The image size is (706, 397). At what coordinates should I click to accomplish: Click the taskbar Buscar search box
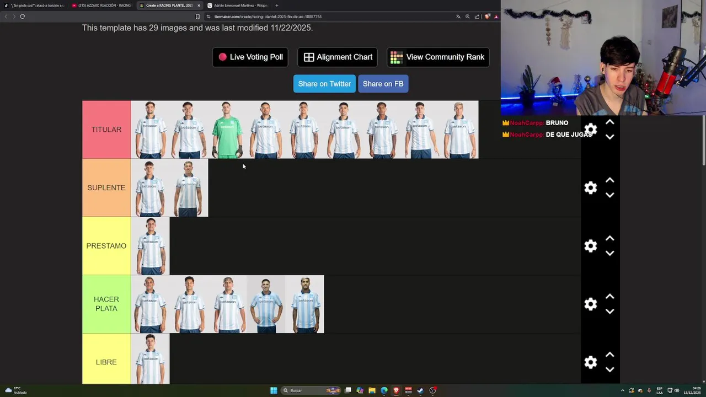pos(312,390)
